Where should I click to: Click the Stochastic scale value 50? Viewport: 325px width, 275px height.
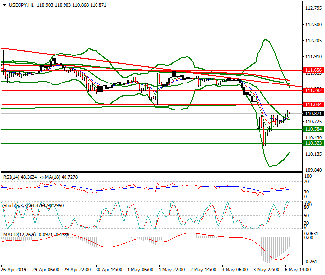tap(307, 216)
